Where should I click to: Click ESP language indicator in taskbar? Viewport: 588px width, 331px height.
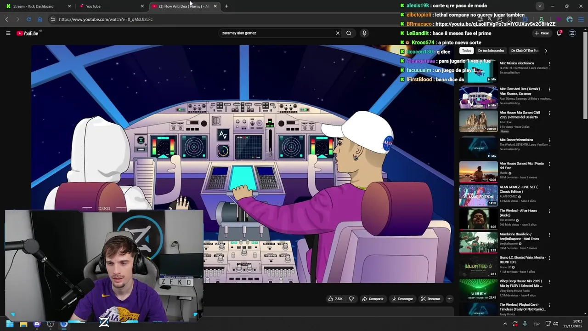click(537, 324)
